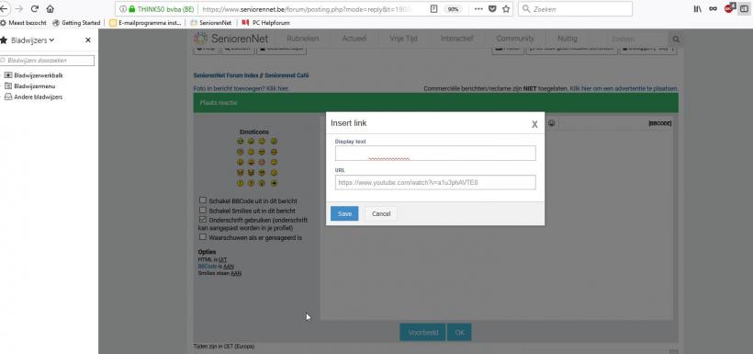Reload the current page
Screen dimensions: 753x354
click(35, 8)
